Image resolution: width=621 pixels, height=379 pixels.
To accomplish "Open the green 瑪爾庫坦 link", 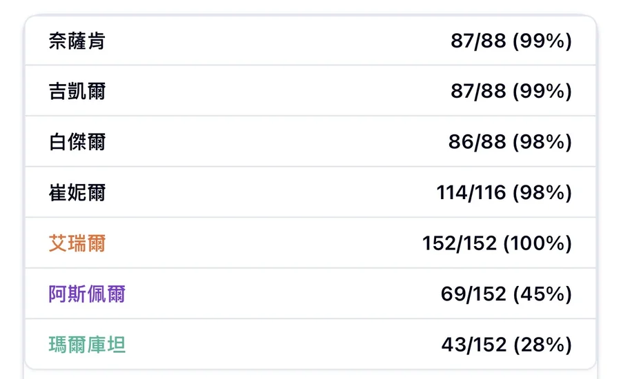I will coord(87,345).
